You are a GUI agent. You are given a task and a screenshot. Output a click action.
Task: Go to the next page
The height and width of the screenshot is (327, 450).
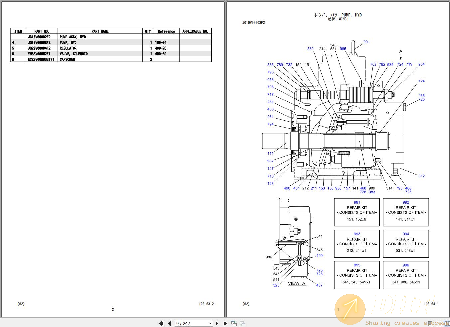[217, 323]
